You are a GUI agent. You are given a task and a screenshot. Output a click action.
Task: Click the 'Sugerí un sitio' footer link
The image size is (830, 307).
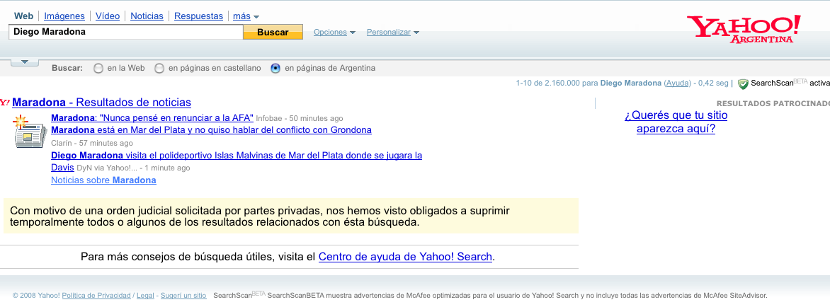[x=183, y=296]
